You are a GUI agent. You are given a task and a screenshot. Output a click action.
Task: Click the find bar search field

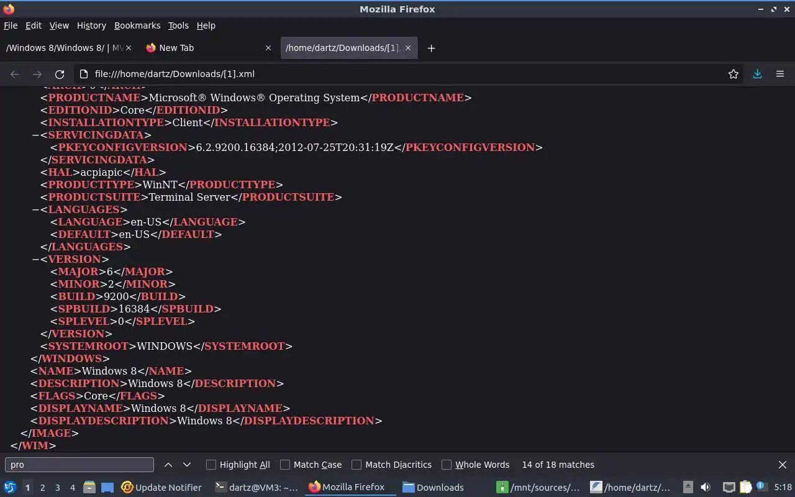click(79, 465)
